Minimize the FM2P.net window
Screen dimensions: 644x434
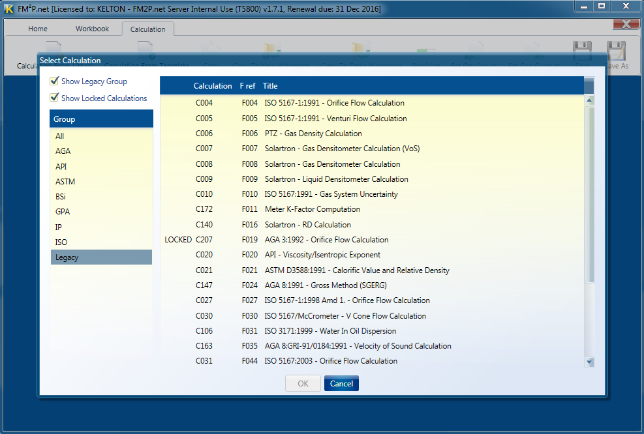click(x=583, y=6)
